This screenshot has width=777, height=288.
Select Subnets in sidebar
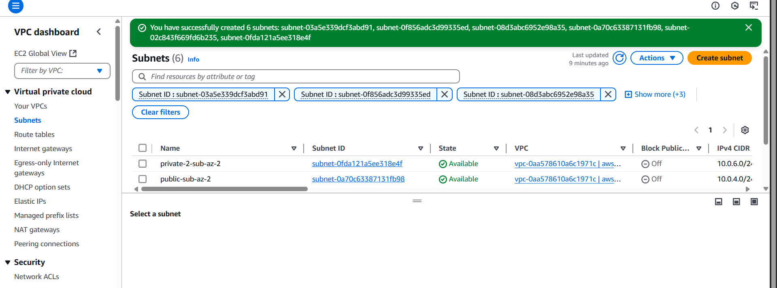click(28, 120)
